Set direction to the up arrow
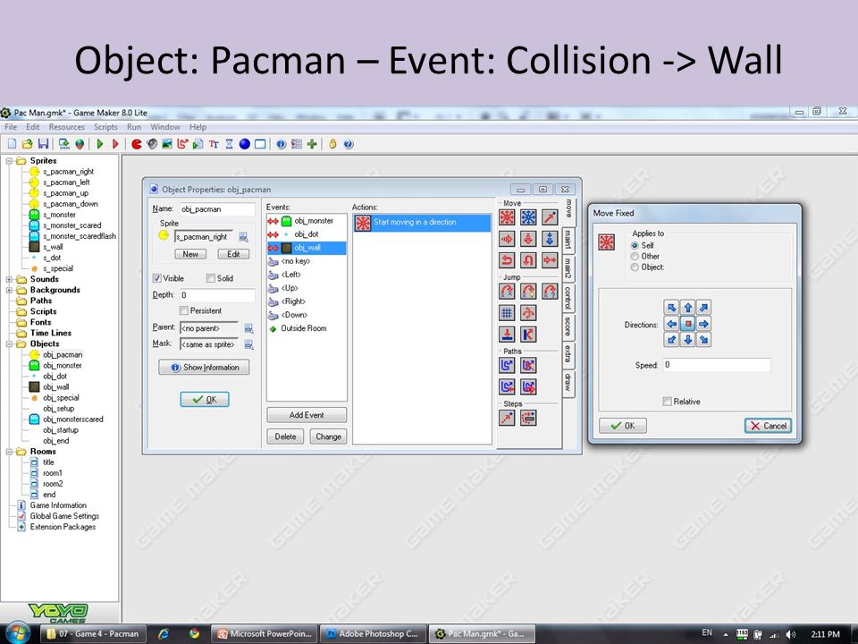The image size is (858, 644). [688, 307]
